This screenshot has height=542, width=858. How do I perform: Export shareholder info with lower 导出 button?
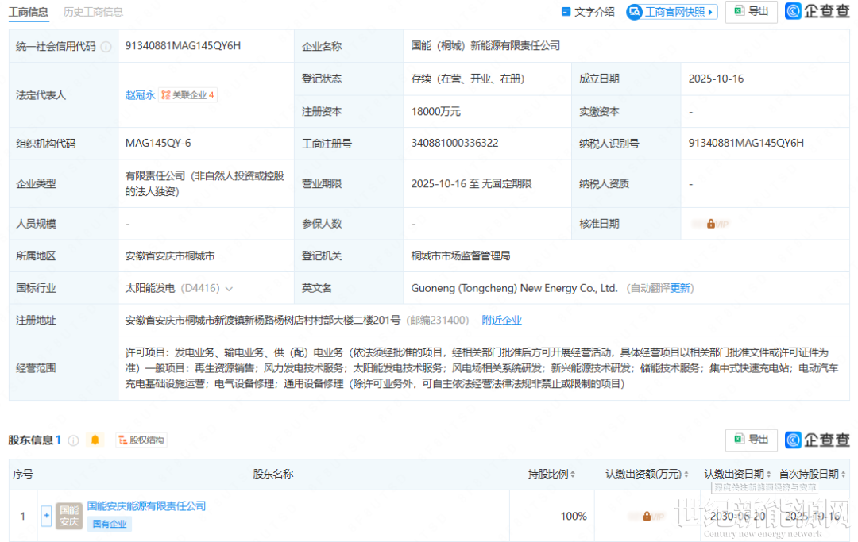(x=751, y=440)
